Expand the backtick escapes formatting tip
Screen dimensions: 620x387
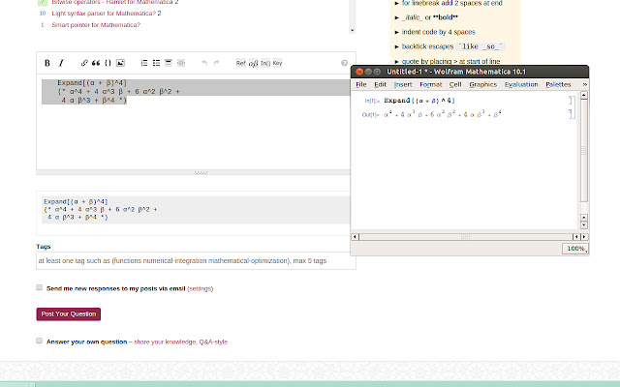(396, 46)
